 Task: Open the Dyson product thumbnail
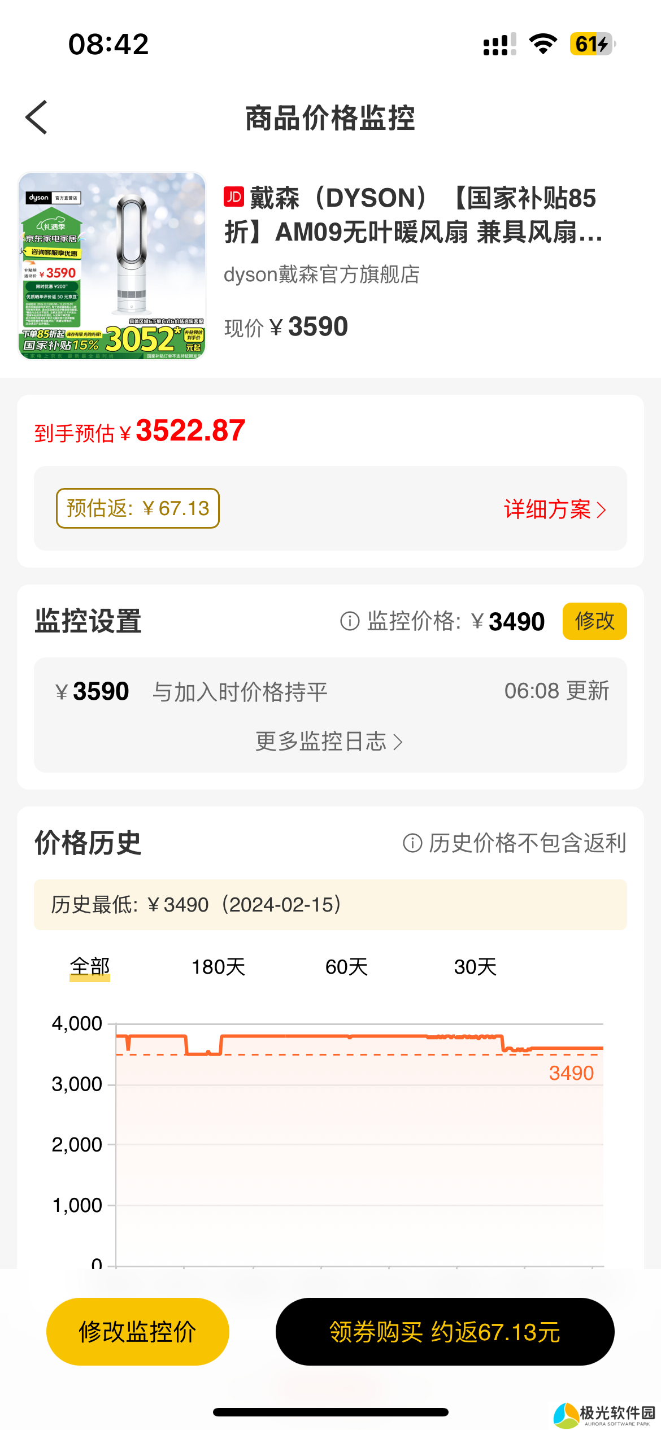[112, 265]
